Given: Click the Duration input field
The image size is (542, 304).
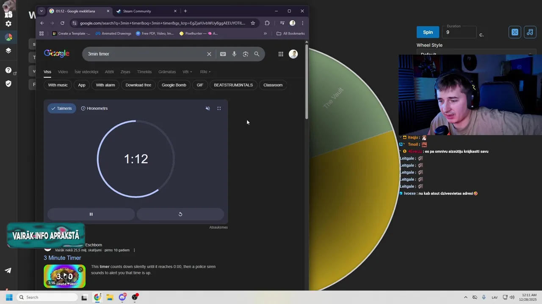Looking at the screenshot, I should tap(459, 32).
